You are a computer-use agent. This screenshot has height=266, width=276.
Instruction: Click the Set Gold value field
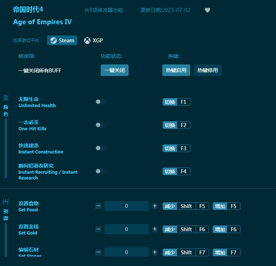click(x=126, y=229)
